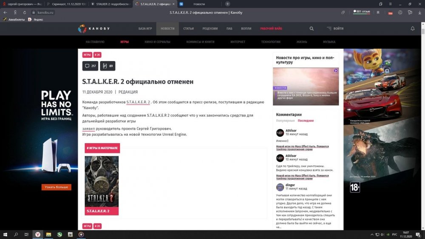Open File Explorer in the taskbar
Viewport: 425px width, 239px height.
click(x=48, y=234)
